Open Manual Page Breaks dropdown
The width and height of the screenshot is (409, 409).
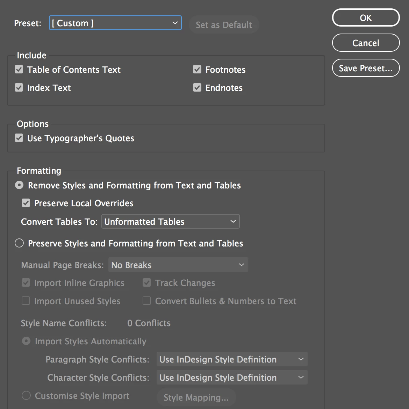point(178,265)
